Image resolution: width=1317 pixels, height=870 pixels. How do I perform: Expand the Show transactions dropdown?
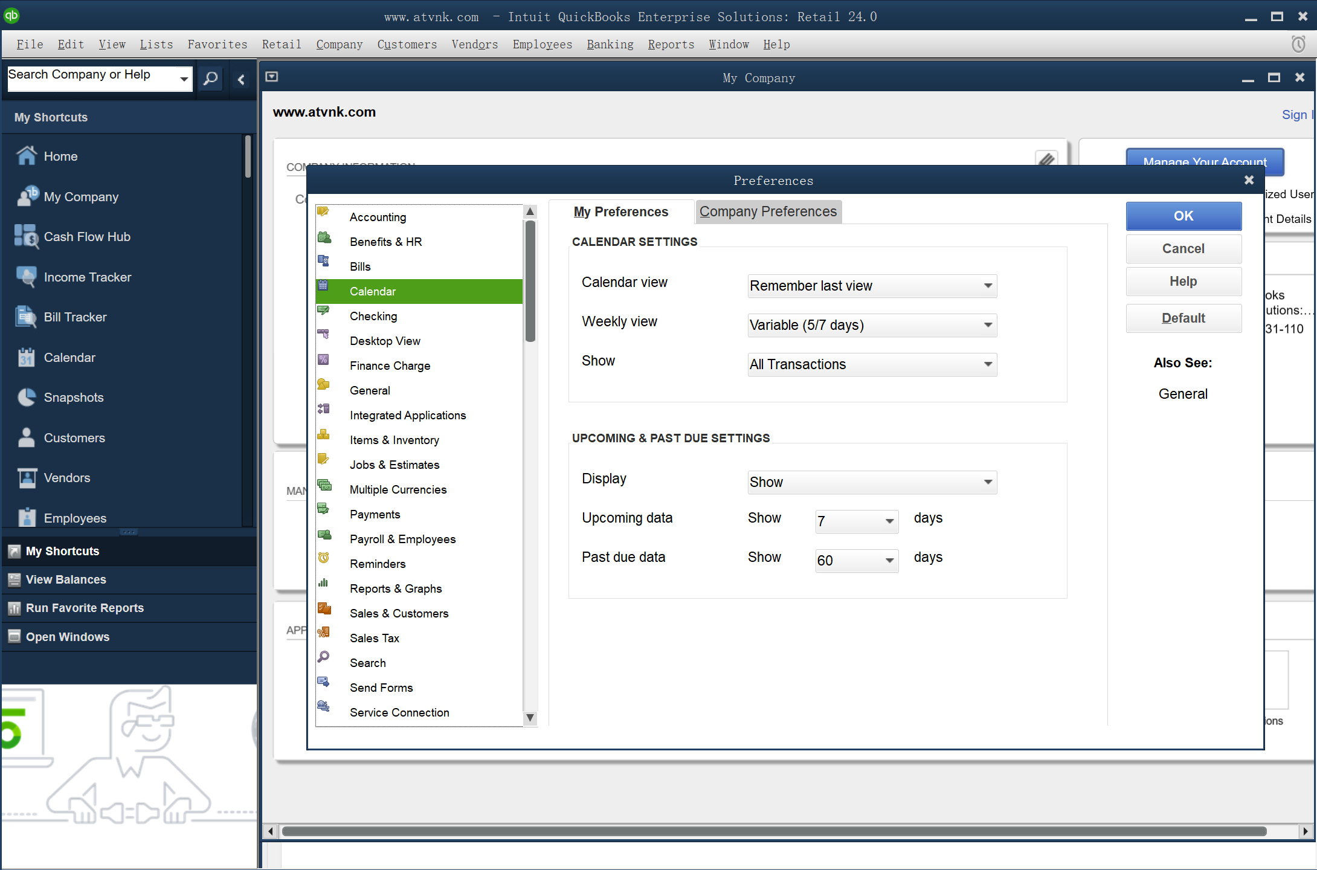click(x=988, y=364)
